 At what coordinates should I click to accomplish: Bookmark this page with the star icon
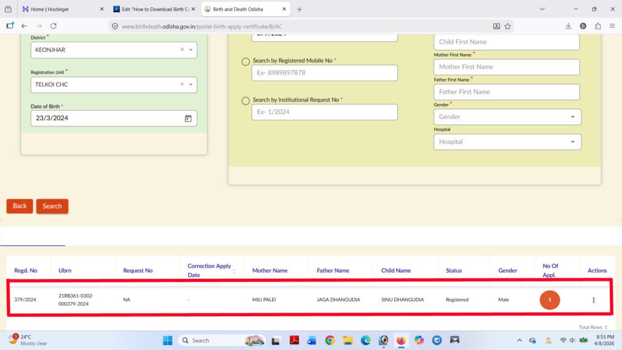coord(508,26)
